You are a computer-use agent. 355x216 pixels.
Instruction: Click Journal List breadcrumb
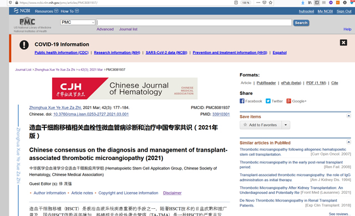click(23, 70)
